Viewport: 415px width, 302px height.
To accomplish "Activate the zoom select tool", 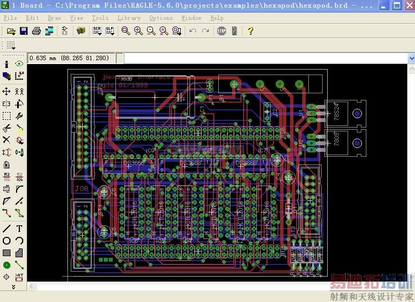I will (176, 31).
